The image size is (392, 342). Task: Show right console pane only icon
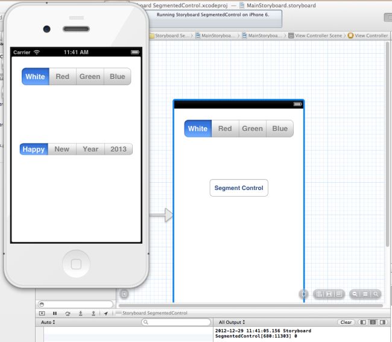click(382, 322)
